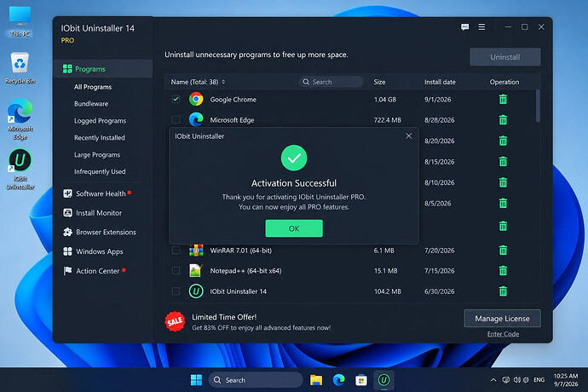588x392 pixels.
Task: Open Software Health
Action: (x=97, y=193)
